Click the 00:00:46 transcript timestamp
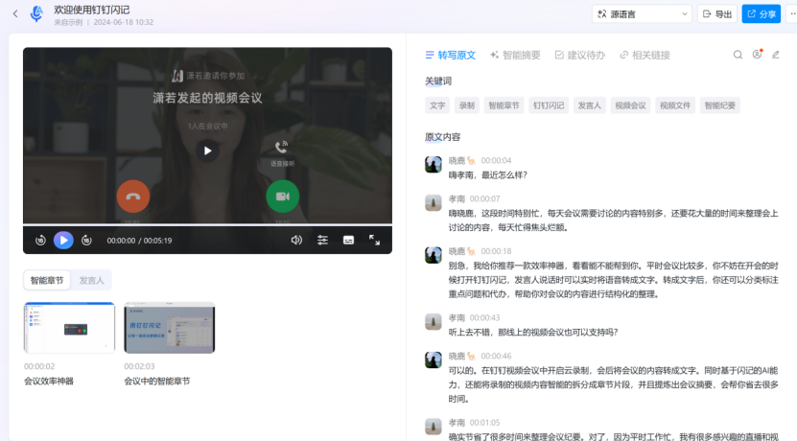797x441 pixels. (x=496, y=356)
